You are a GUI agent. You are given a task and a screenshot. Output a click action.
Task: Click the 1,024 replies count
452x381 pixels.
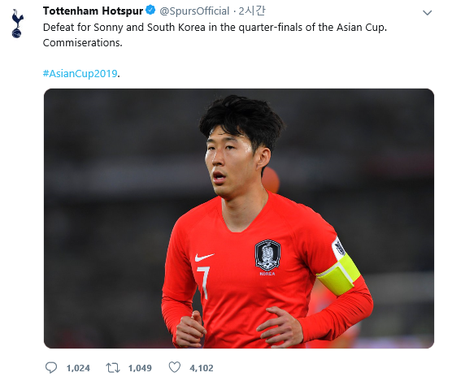pos(78,368)
